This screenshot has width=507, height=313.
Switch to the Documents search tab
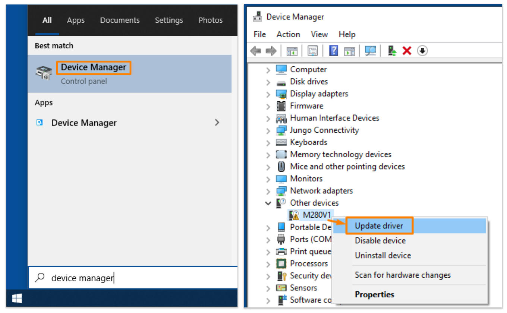(120, 20)
